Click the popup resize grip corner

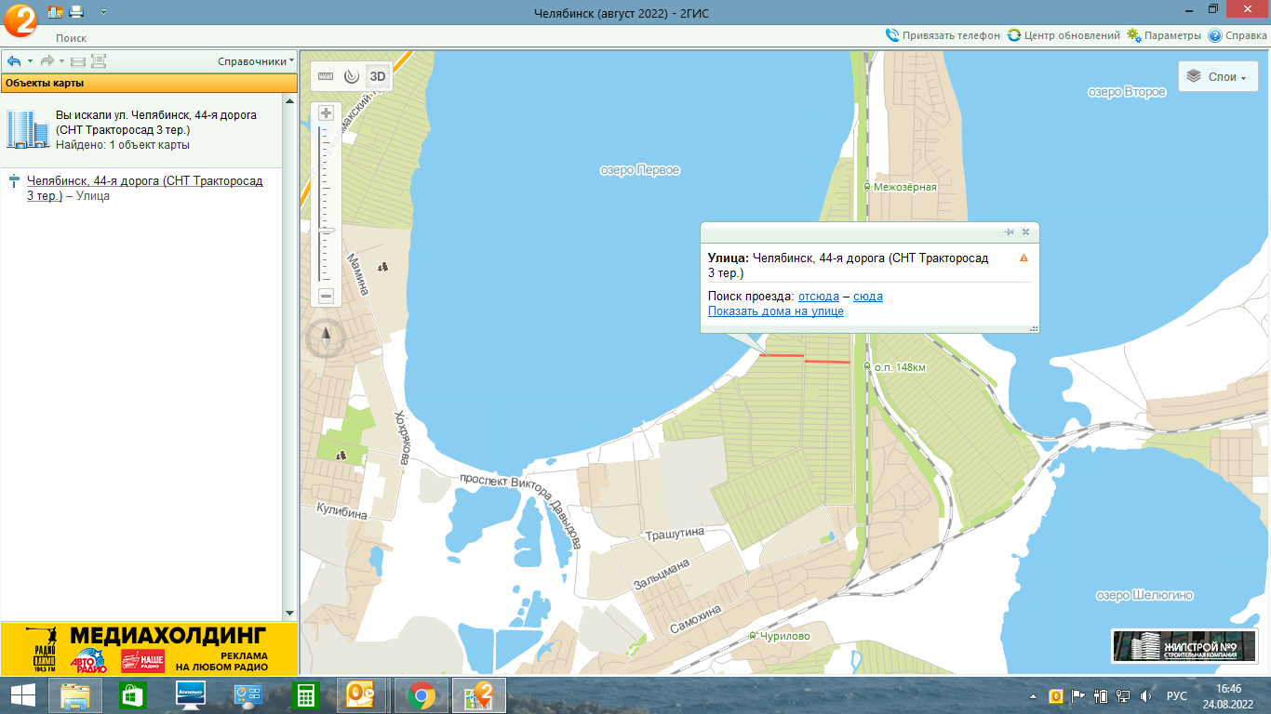tap(1034, 327)
